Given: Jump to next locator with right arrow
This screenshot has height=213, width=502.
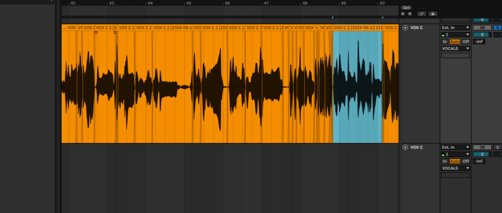Looking at the screenshot, I should (410, 14).
